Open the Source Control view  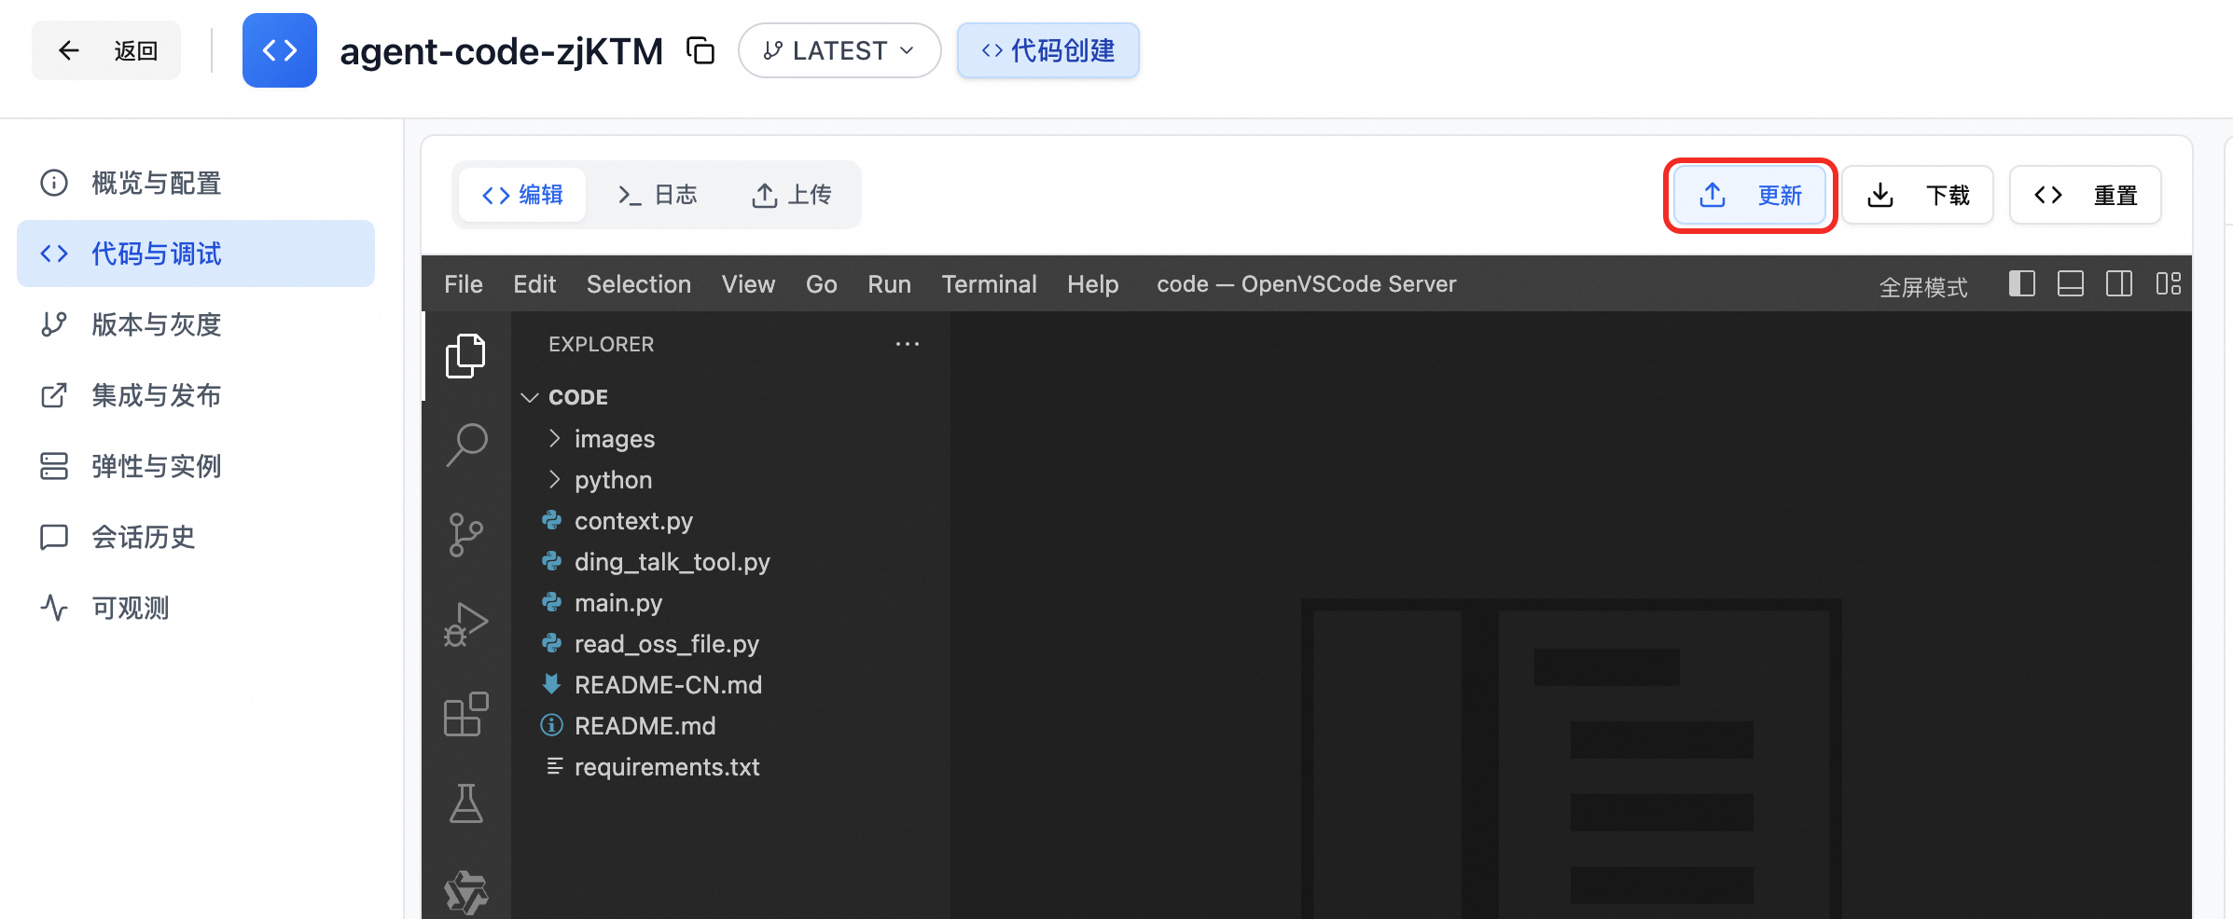(466, 535)
